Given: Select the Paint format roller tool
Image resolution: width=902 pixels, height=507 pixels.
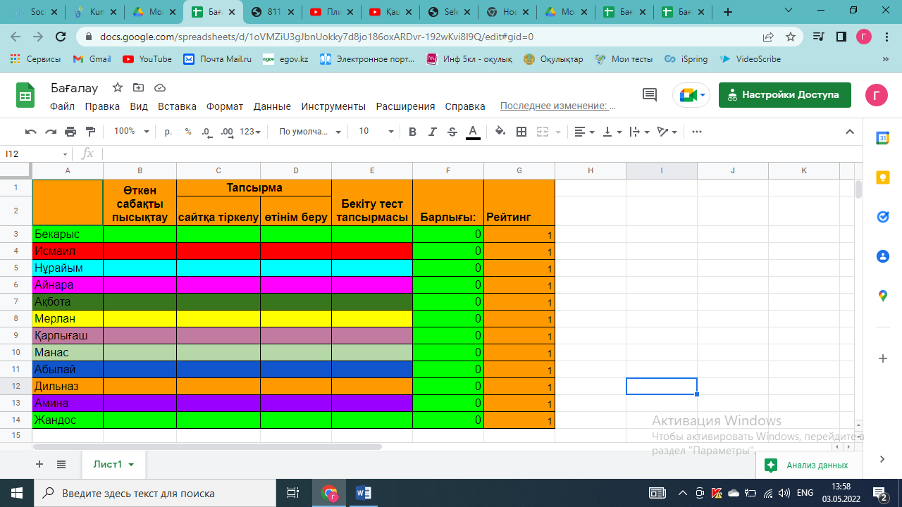Looking at the screenshot, I should click(x=90, y=132).
